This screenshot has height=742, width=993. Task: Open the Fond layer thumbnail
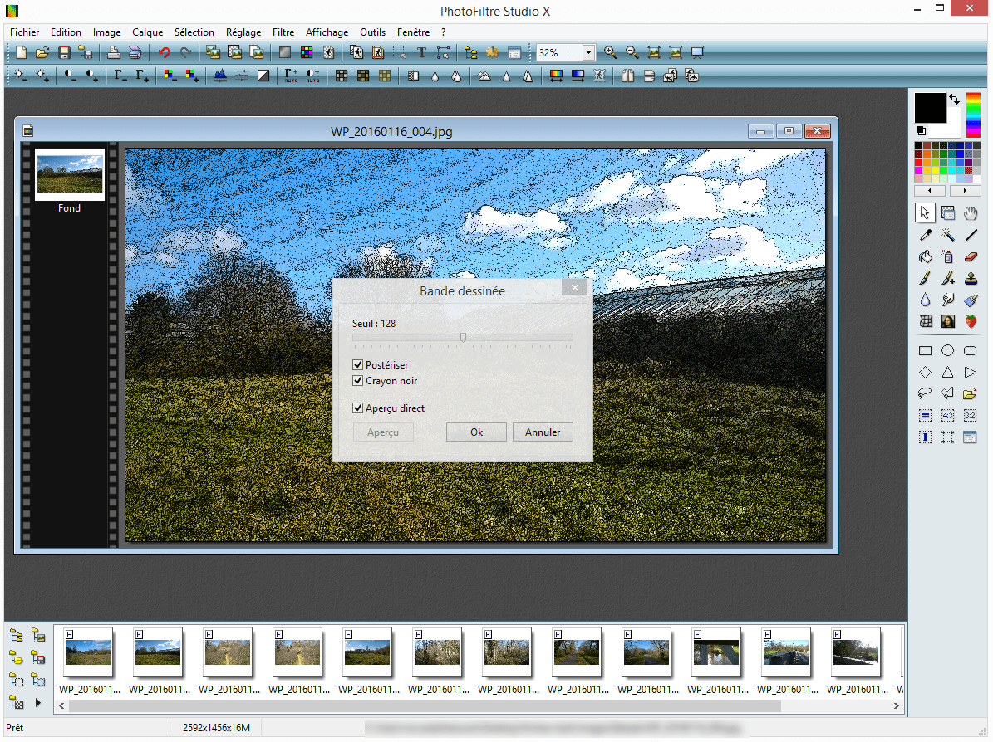pos(69,174)
